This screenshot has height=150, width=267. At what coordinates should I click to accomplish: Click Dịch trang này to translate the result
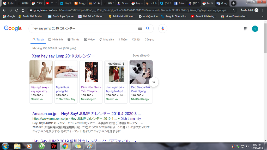point(131,119)
